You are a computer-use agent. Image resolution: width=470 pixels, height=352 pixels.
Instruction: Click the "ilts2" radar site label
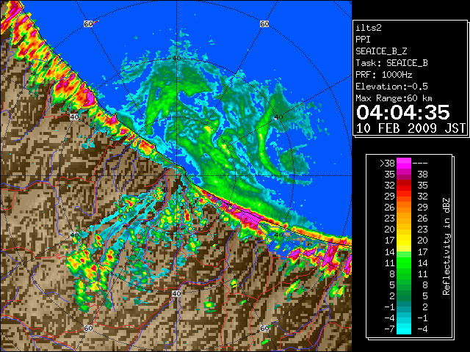(369, 28)
